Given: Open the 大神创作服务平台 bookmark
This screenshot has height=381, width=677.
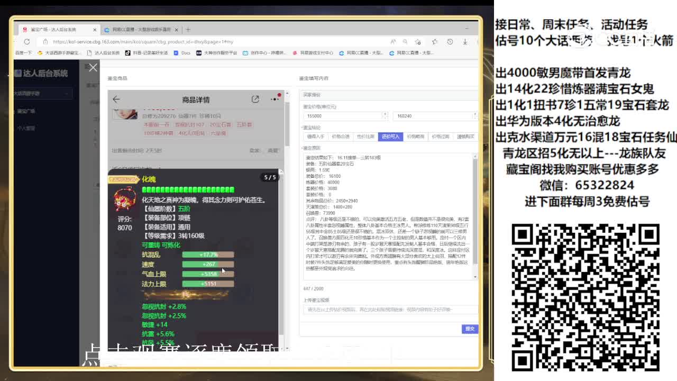Looking at the screenshot, I should 216,53.
